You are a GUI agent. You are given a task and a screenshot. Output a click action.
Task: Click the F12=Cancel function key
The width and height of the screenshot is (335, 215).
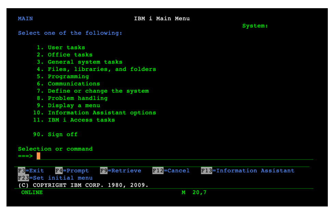[x=171, y=171]
